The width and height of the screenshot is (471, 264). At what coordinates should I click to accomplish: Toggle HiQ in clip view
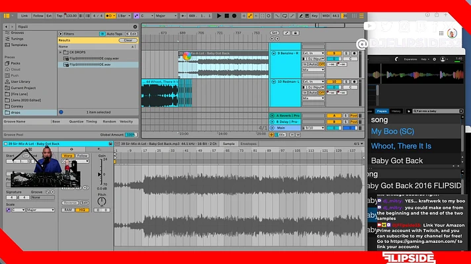coord(82,210)
